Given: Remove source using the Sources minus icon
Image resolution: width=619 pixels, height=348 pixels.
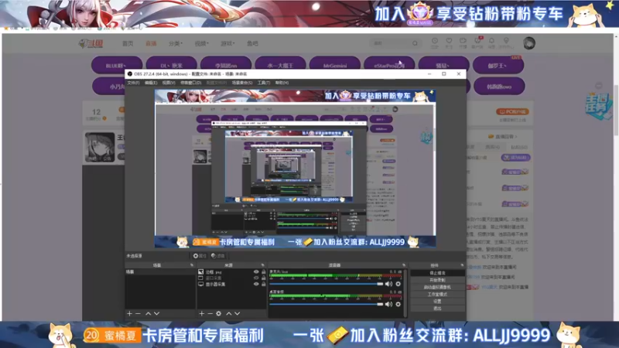Looking at the screenshot, I should pyautogui.click(x=210, y=313).
